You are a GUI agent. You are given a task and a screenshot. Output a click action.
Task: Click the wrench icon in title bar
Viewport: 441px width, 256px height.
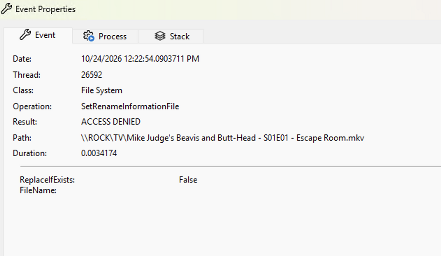[x=6, y=9]
